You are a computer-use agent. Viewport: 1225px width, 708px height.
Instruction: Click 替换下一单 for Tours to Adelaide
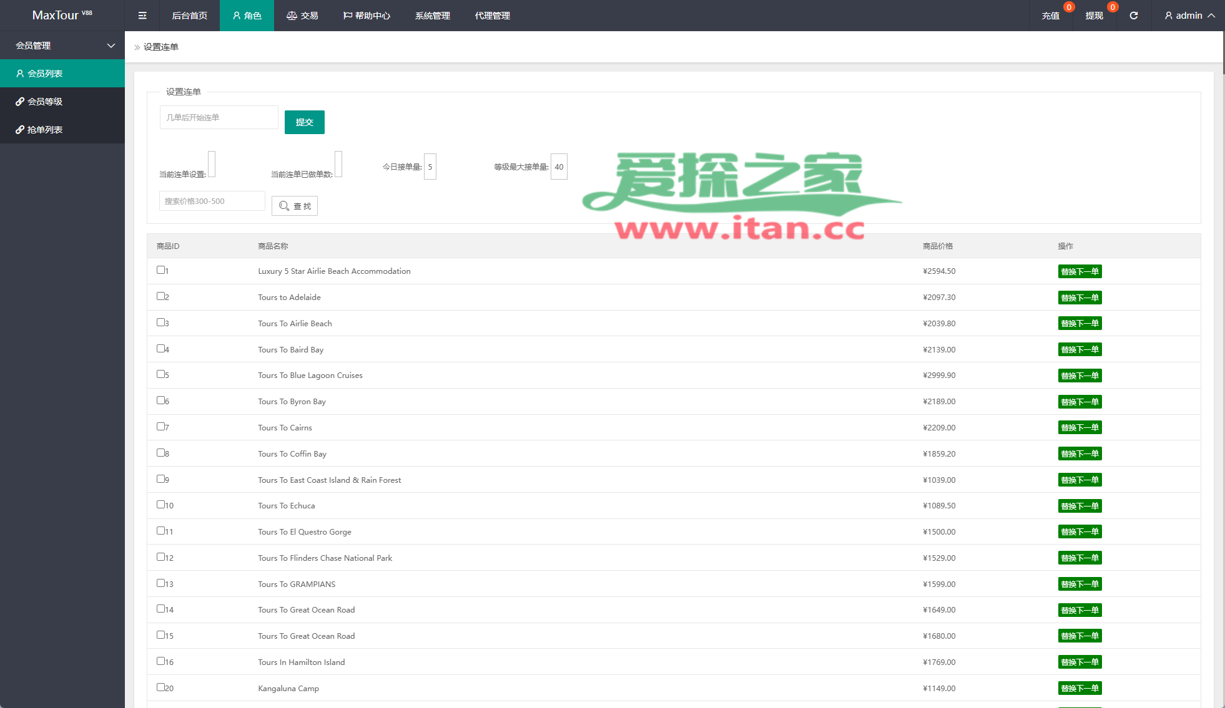[x=1080, y=298]
